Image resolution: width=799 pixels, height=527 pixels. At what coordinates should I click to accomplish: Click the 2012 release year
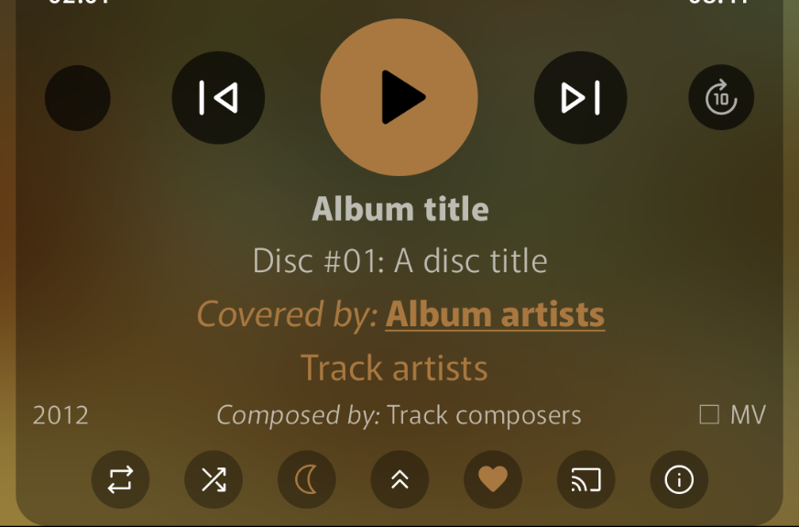[x=60, y=415]
